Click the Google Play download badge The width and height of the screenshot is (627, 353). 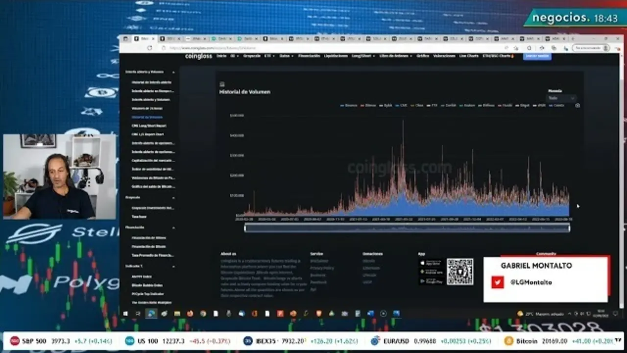click(x=431, y=281)
